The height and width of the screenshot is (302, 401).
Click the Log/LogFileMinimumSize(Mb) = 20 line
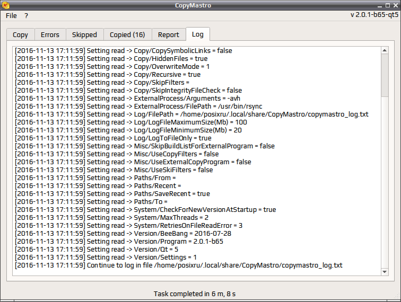[x=128, y=130]
